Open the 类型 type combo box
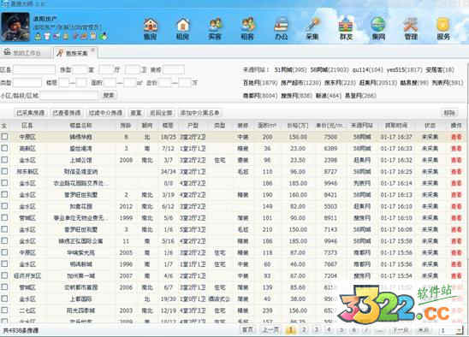The image size is (469, 337). coord(27,82)
